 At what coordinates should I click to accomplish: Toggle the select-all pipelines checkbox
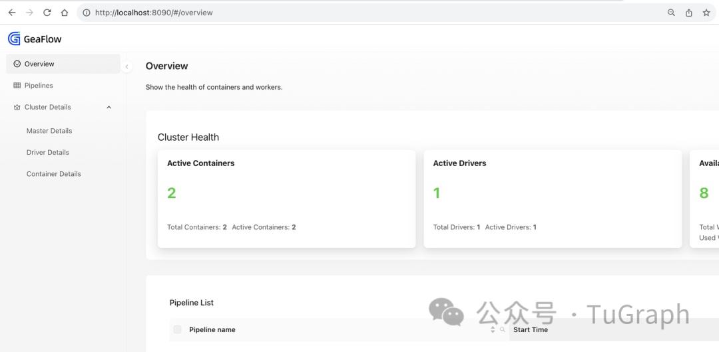(177, 329)
